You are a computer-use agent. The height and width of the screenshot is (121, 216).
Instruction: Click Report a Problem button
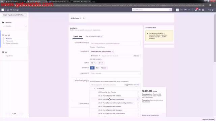pyautogui.click(x=208, y=120)
